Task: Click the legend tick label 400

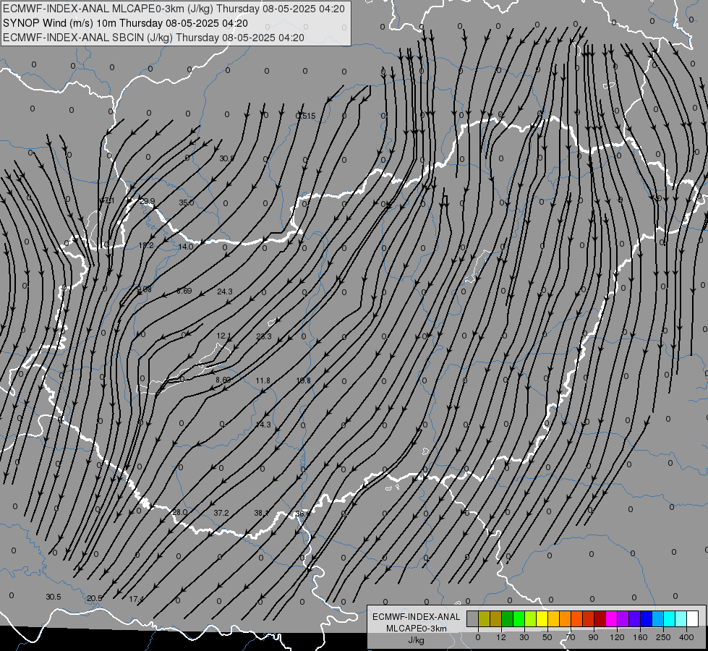Action: (686, 637)
